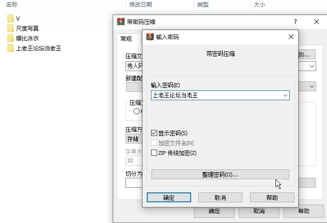The image size is (327, 223).
Task: Click the 娜比泳衣 folder icon
Action: point(10,38)
